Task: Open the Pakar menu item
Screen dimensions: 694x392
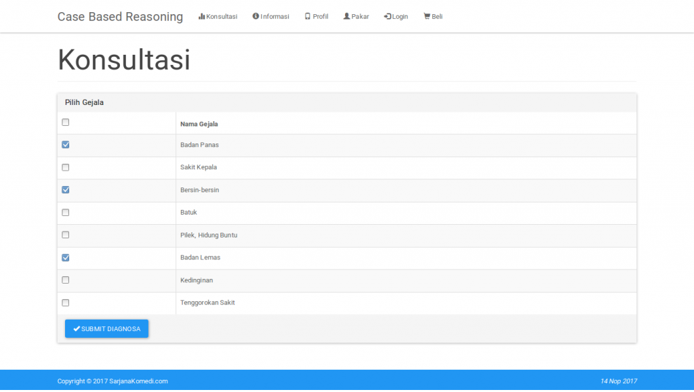Action: point(356,16)
